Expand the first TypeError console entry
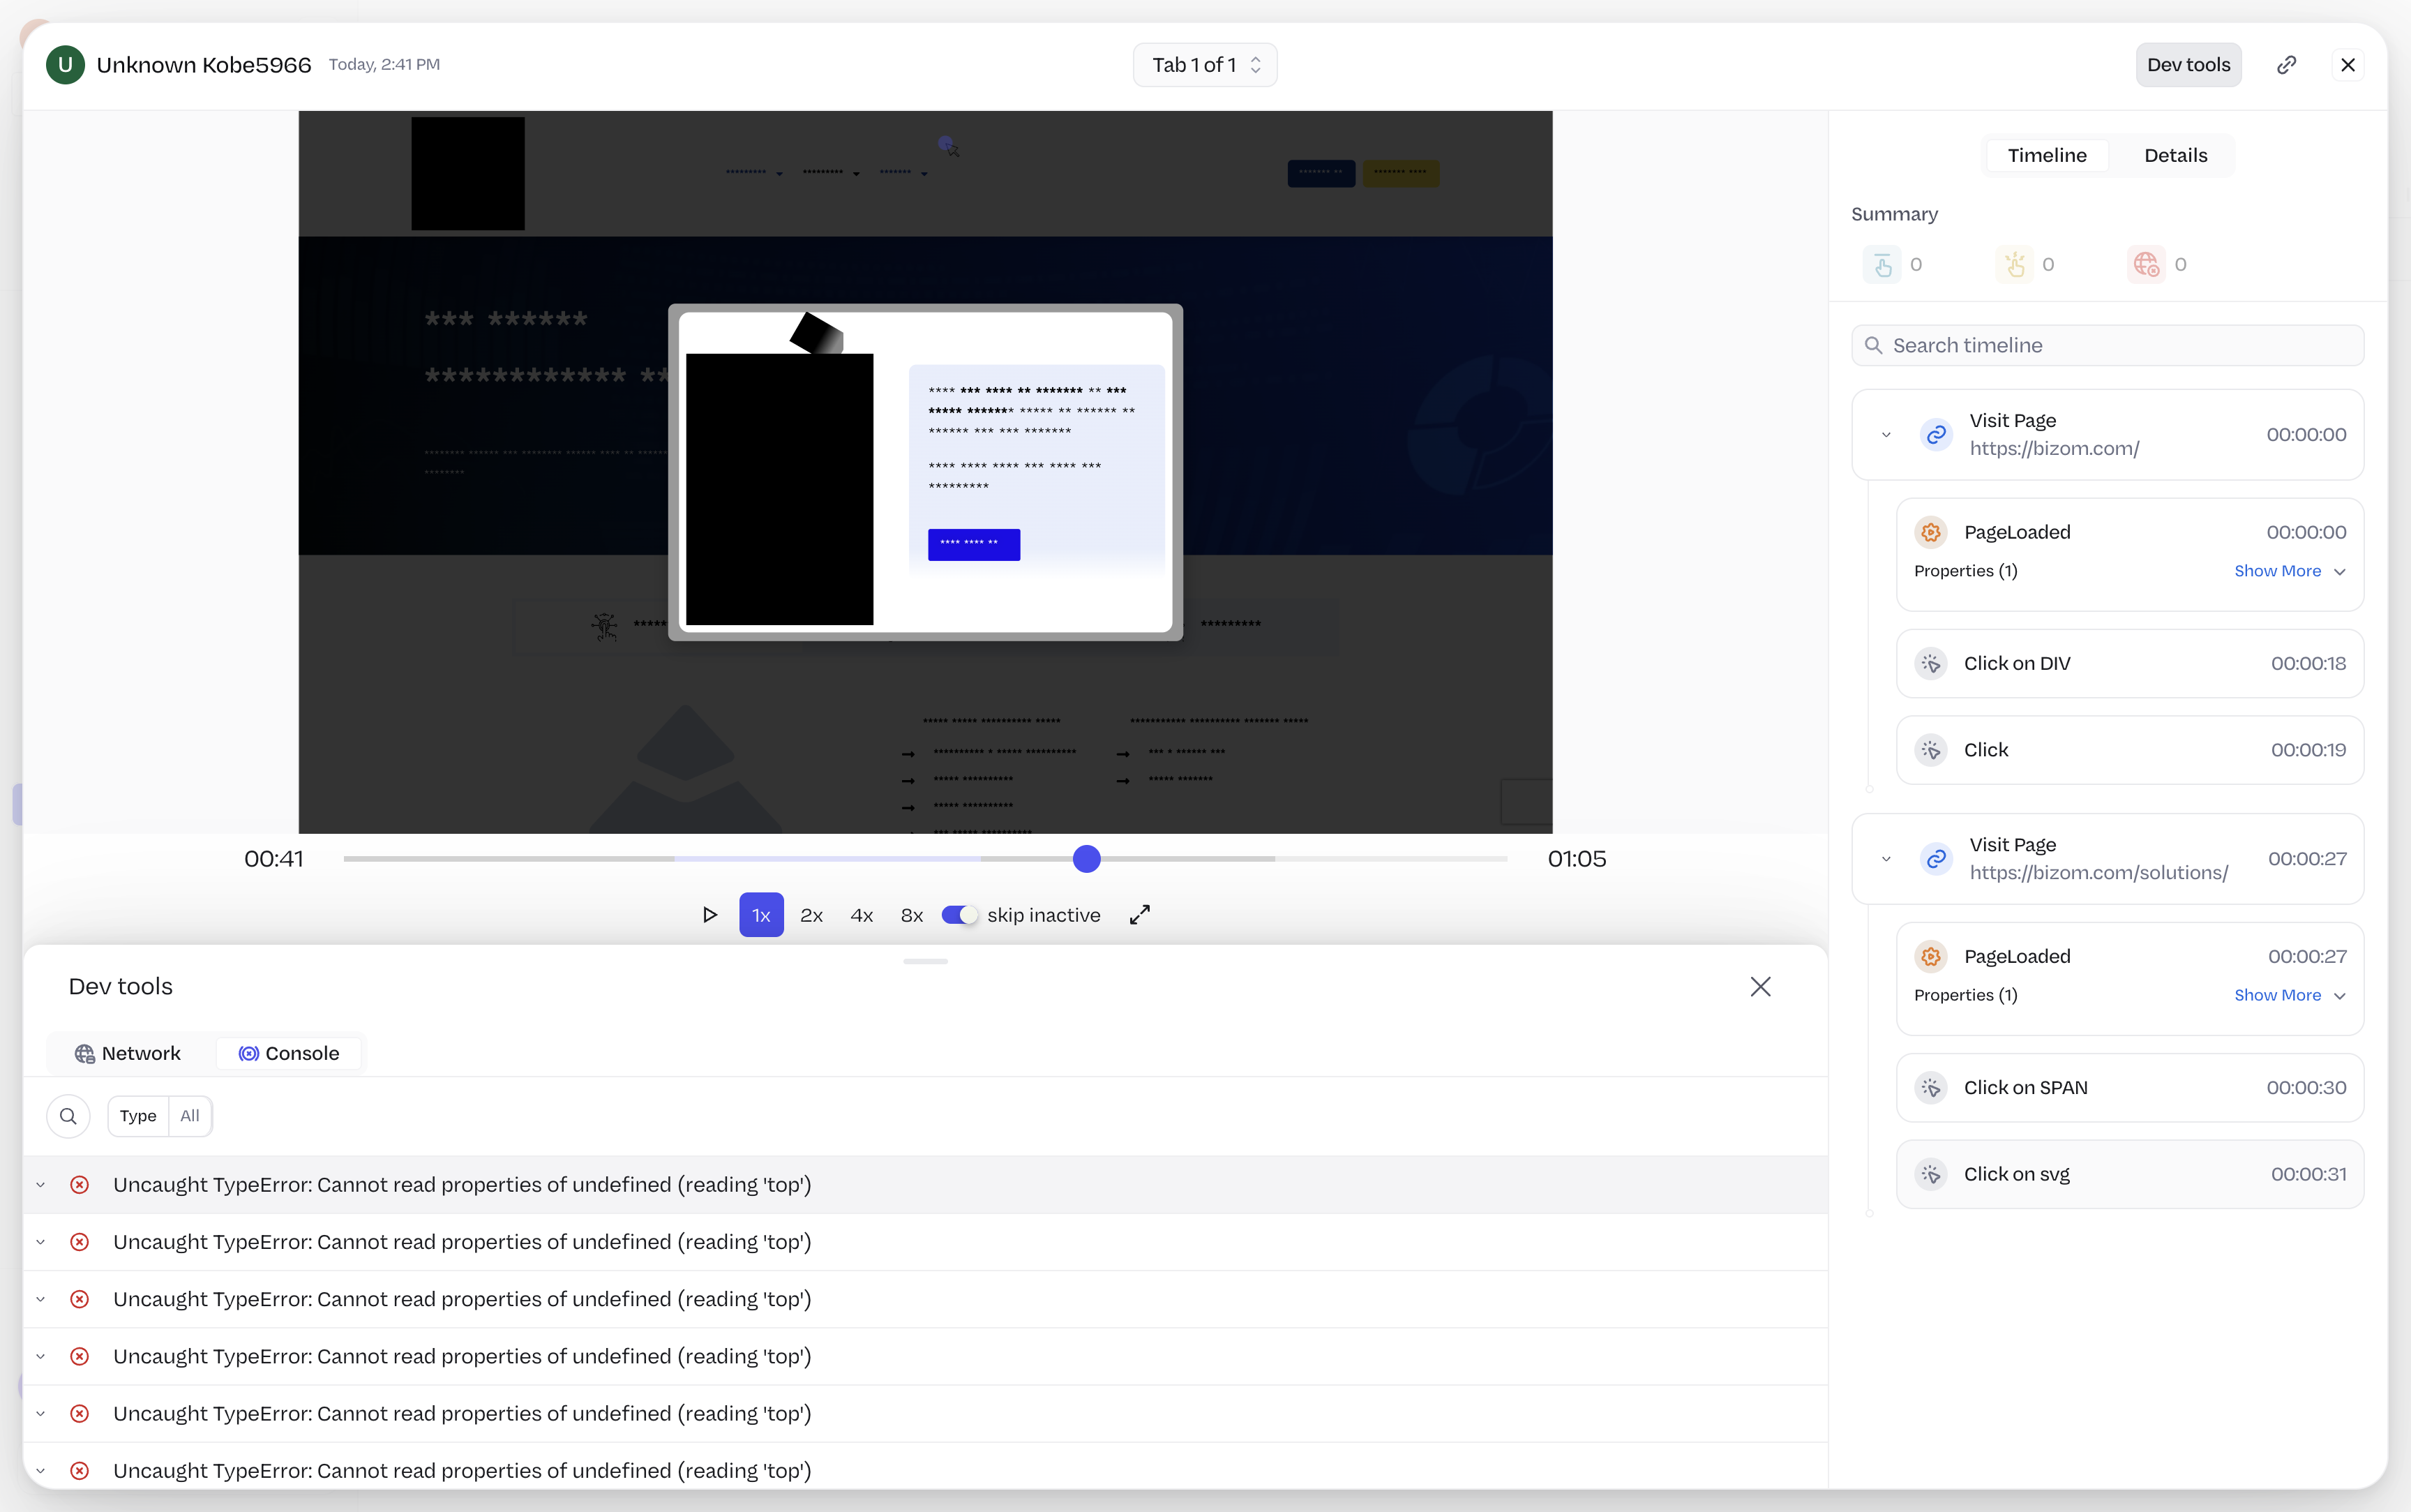 pyautogui.click(x=41, y=1185)
